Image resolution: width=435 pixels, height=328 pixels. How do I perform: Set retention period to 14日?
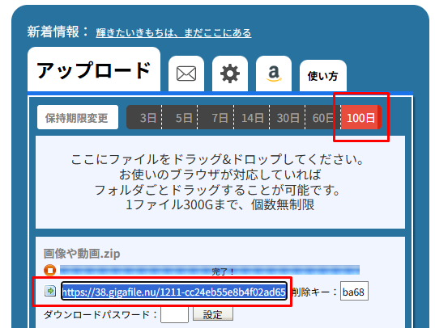251,117
